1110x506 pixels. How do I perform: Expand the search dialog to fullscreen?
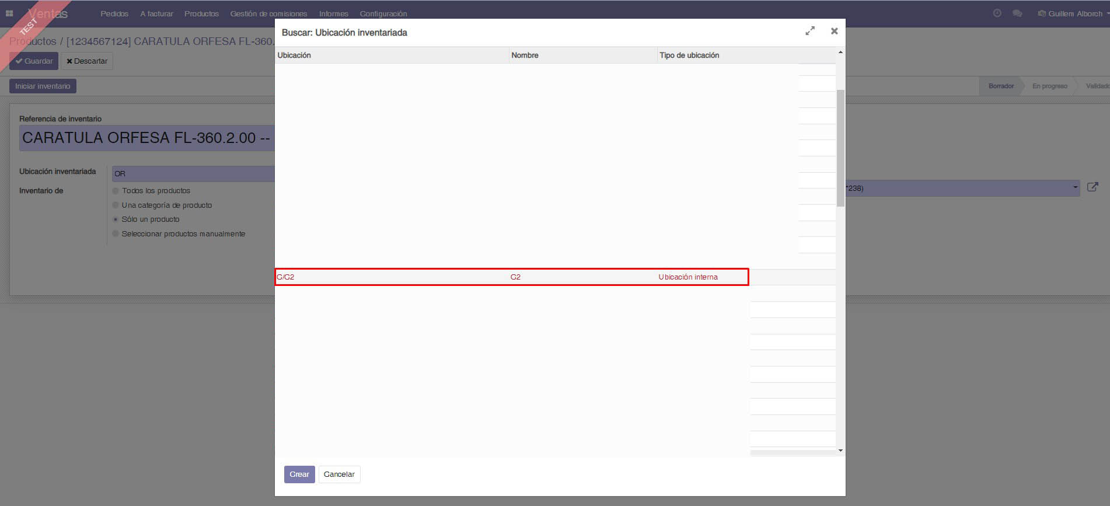tap(809, 31)
